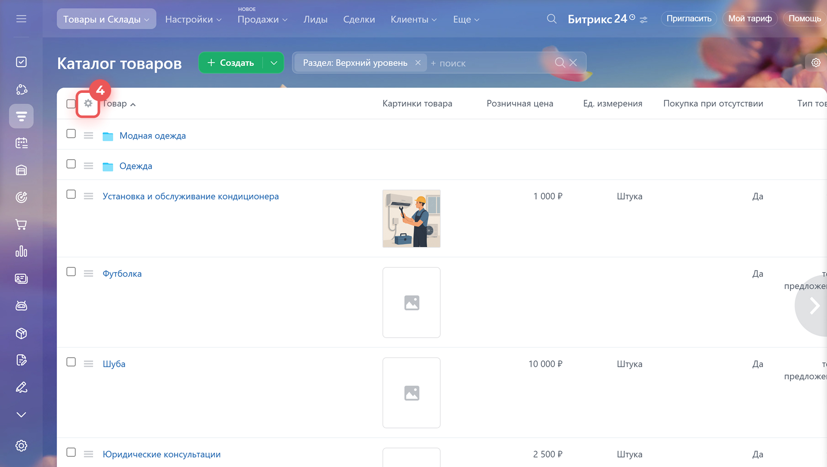The width and height of the screenshot is (827, 467).
Task: Toggle the select-all header checkbox
Action: (71, 104)
